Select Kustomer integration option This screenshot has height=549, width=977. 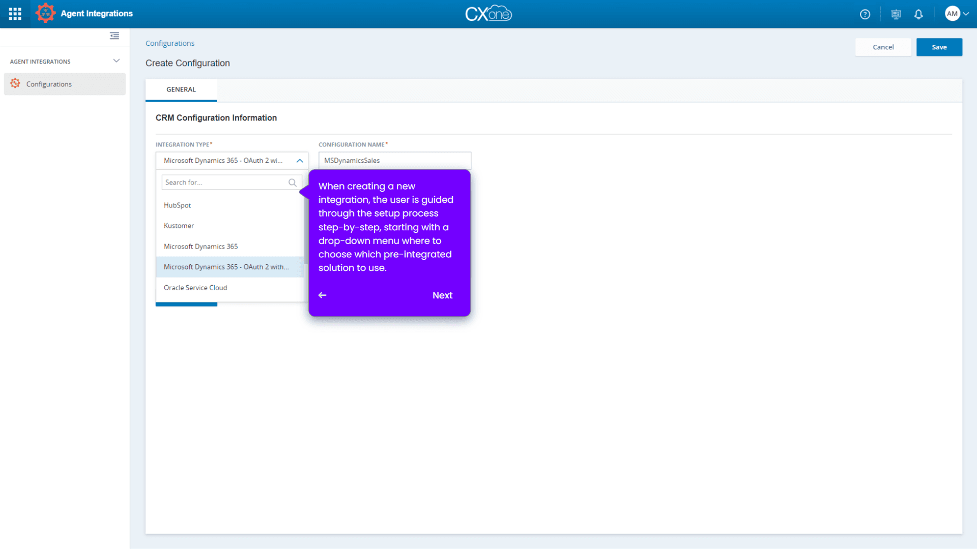[179, 226]
